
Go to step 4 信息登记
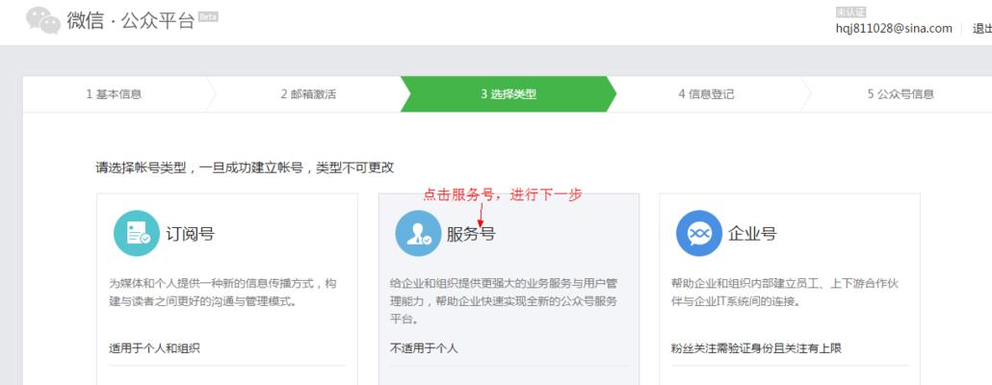click(x=706, y=94)
